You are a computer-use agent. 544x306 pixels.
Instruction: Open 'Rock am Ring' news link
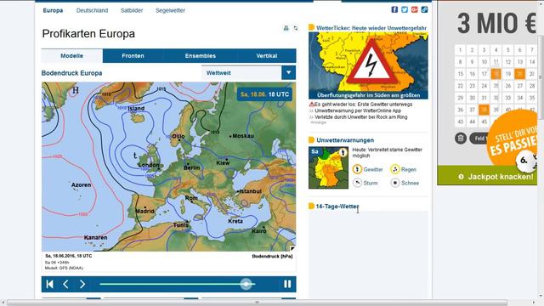[360, 117]
